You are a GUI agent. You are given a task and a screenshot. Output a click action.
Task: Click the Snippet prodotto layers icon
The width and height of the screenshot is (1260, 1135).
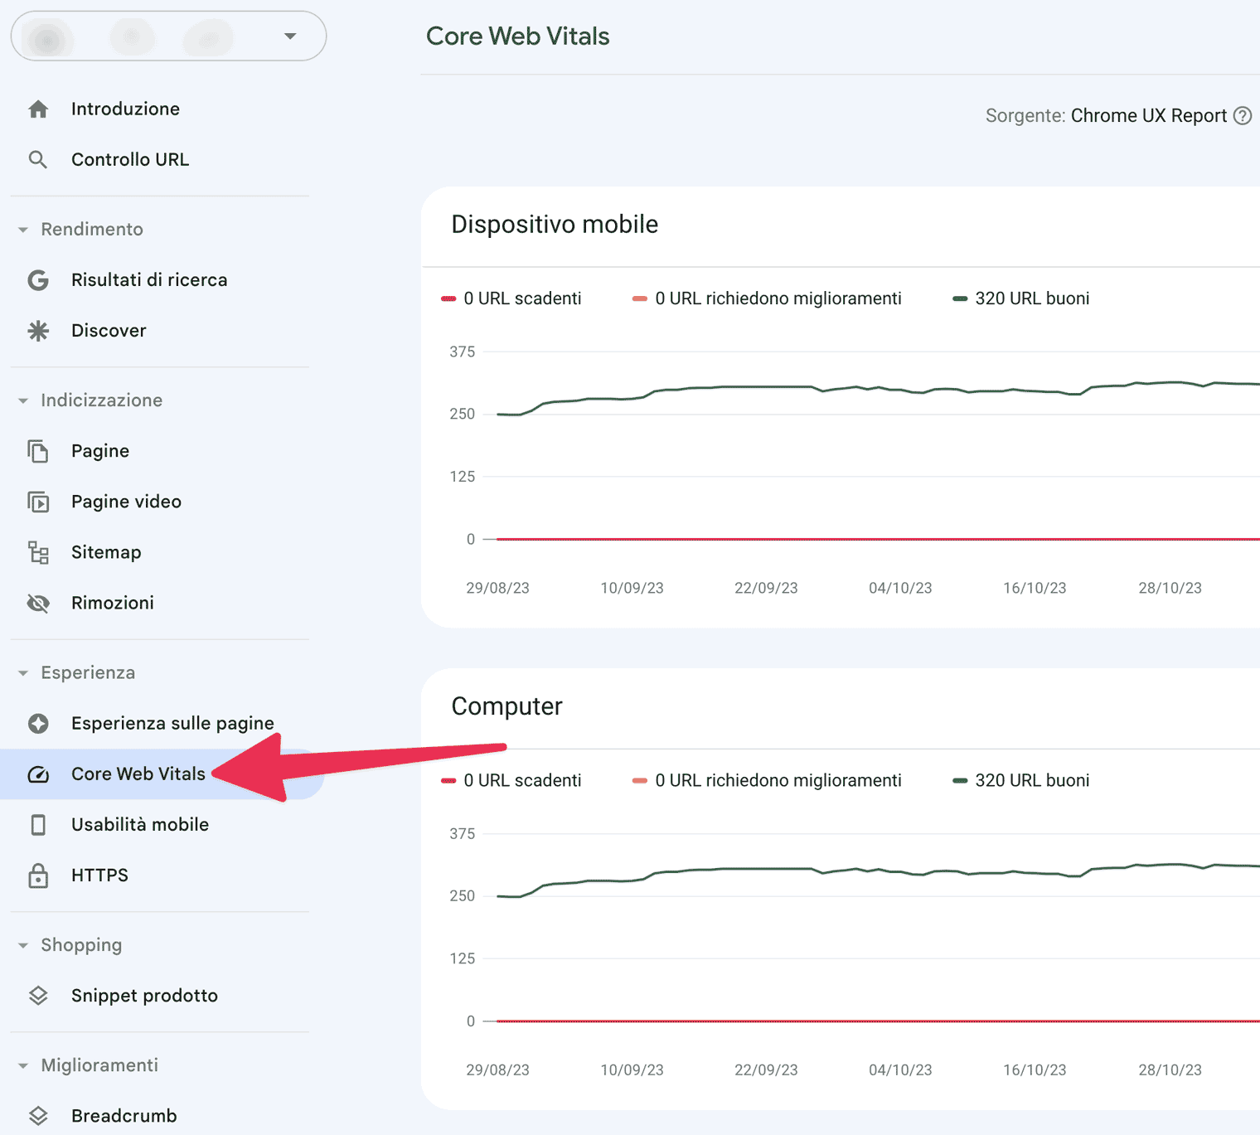[x=38, y=996]
